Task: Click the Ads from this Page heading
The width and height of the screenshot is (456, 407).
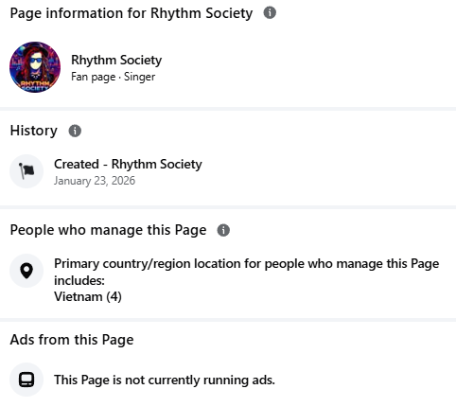Action: click(x=72, y=340)
